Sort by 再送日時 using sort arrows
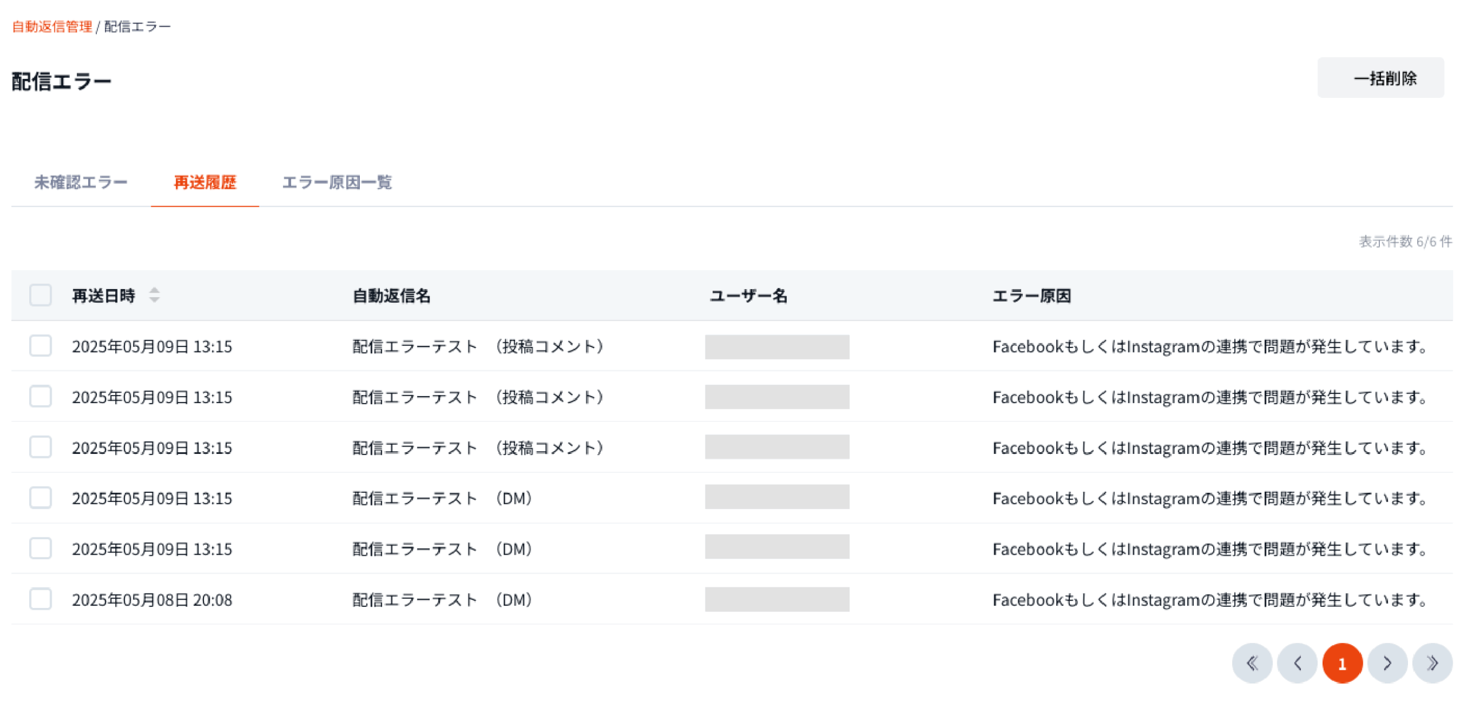This screenshot has width=1467, height=723. (x=154, y=295)
